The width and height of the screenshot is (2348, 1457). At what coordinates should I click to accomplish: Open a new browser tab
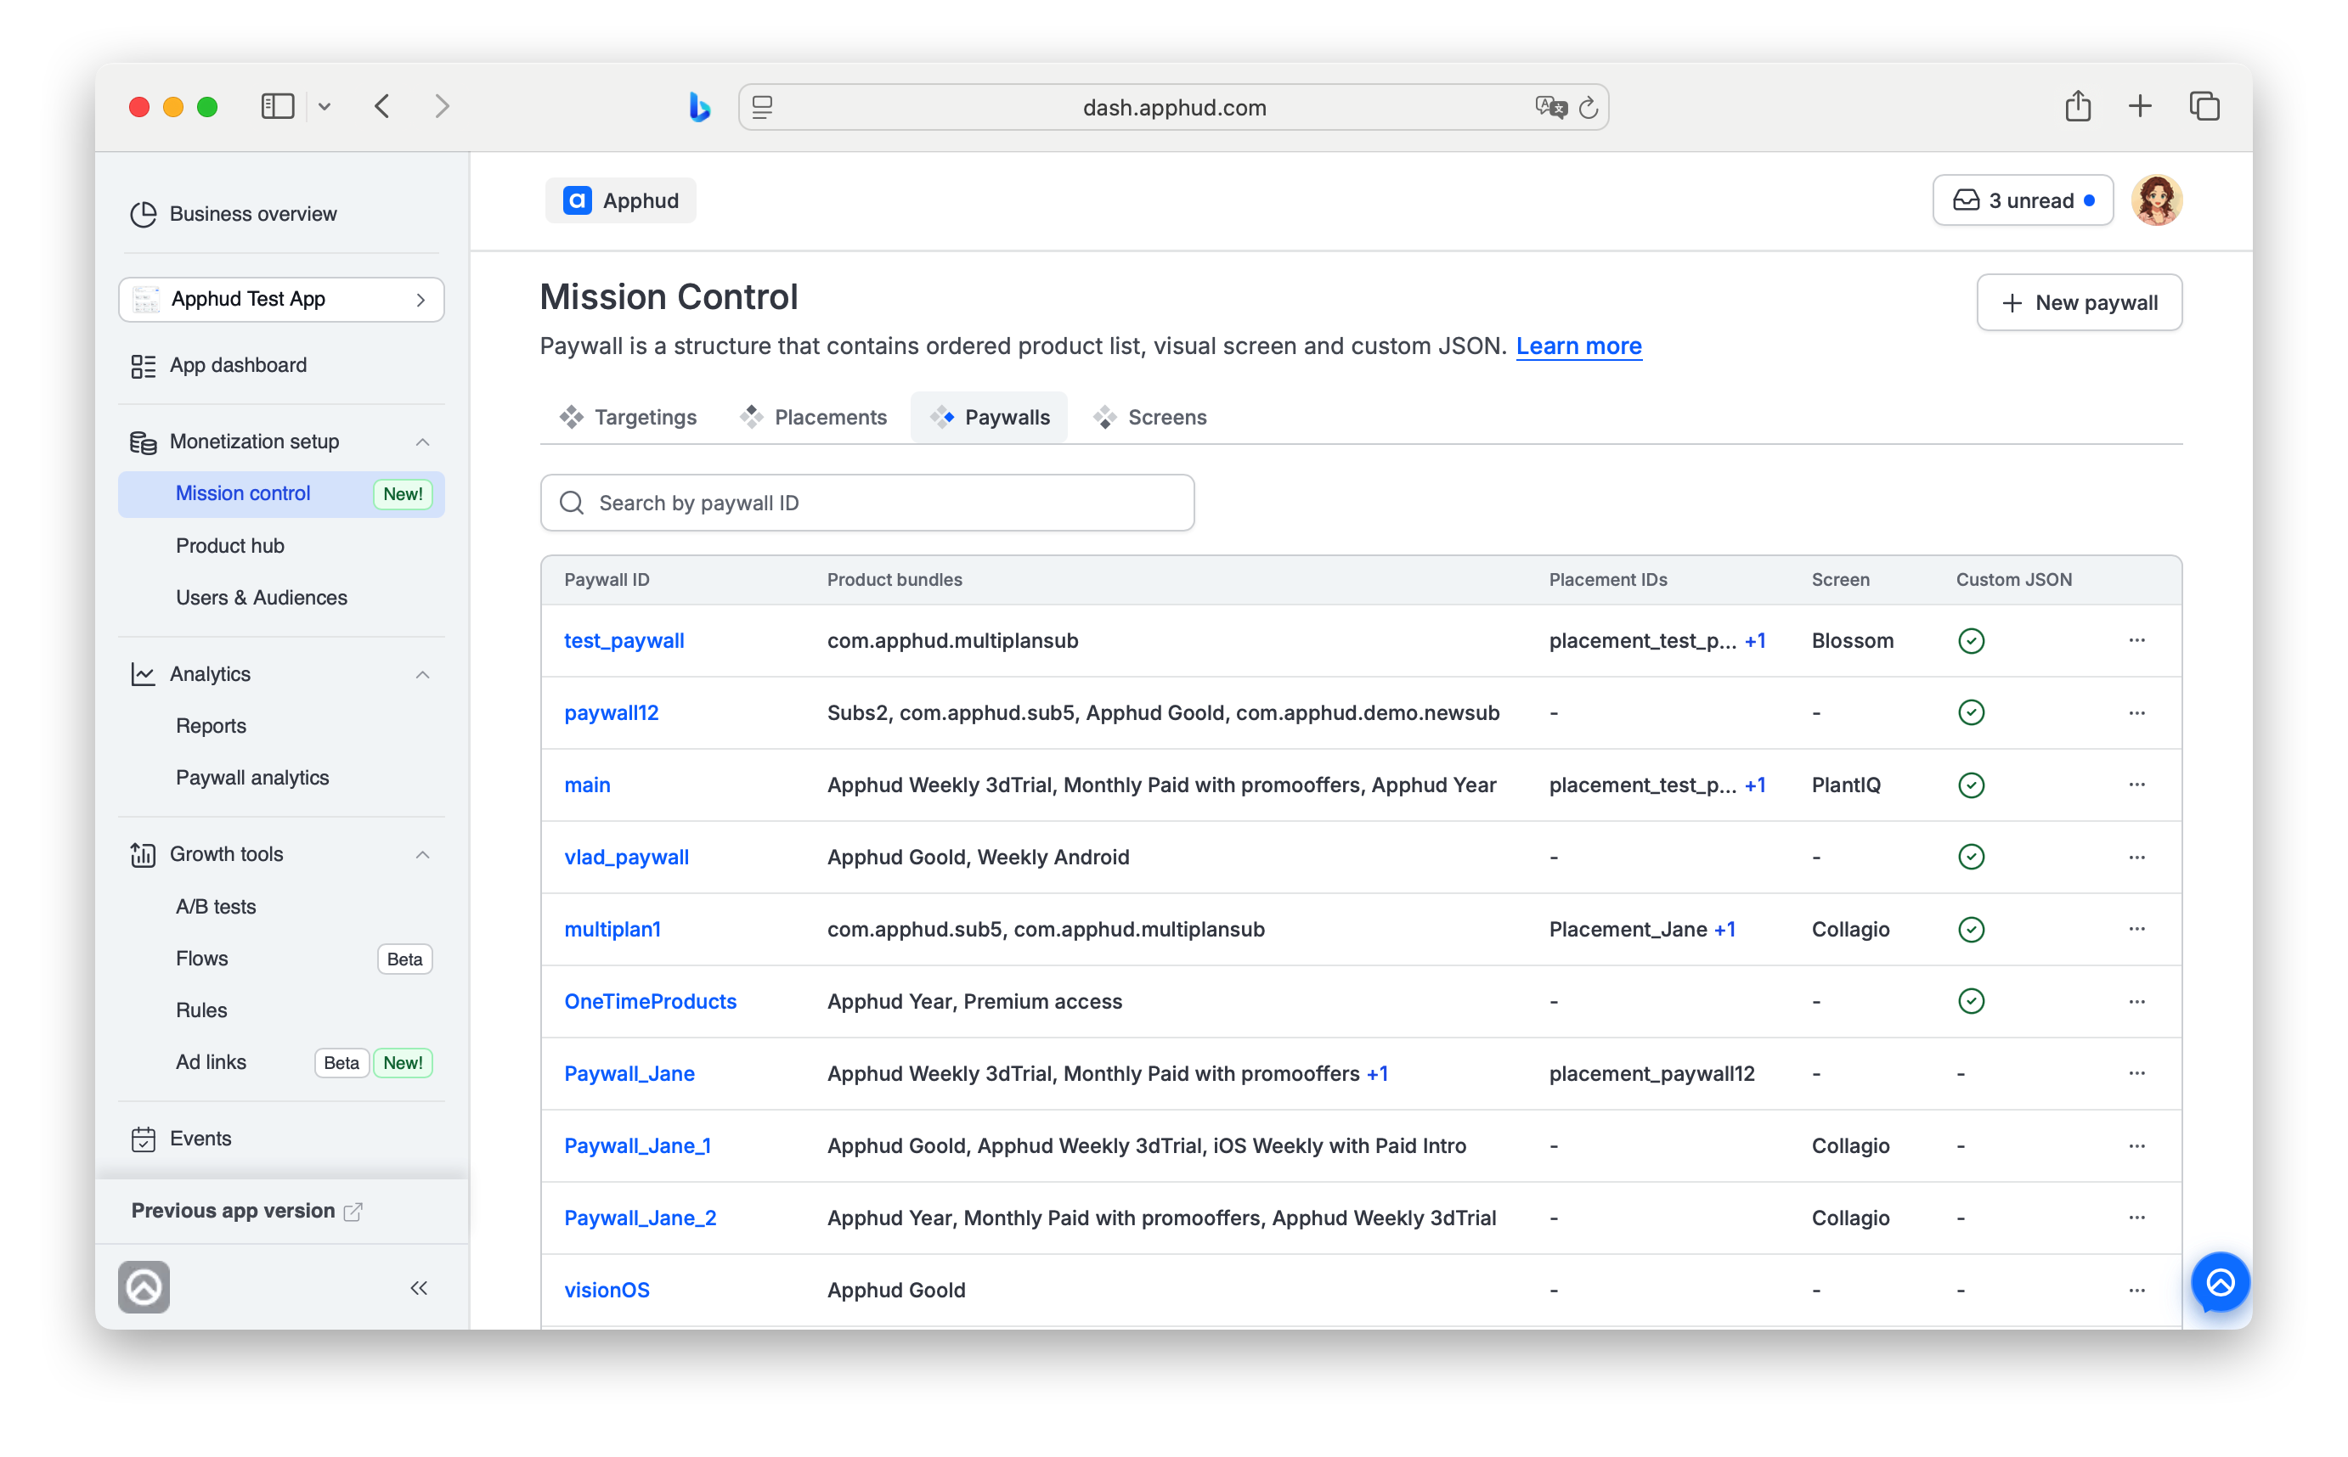pyautogui.click(x=2140, y=106)
